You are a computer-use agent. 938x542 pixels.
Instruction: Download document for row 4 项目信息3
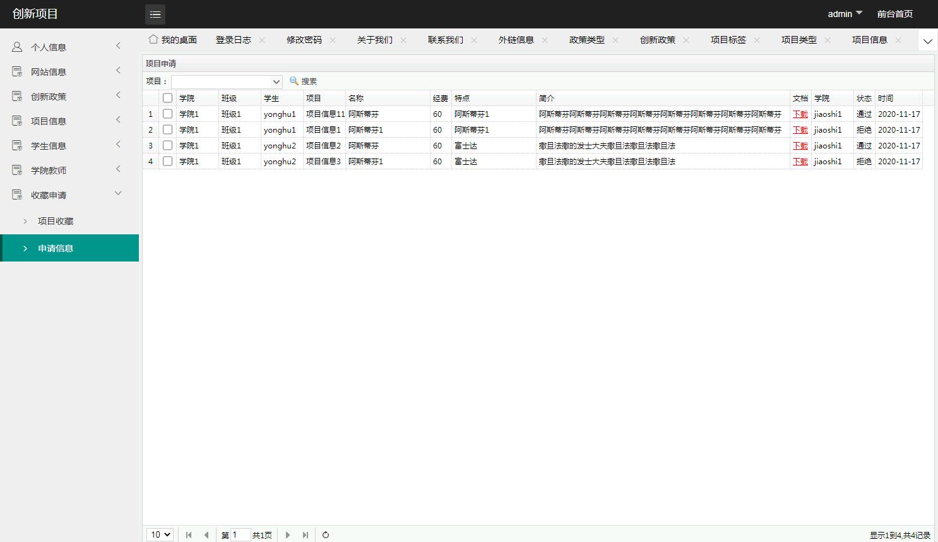click(x=800, y=162)
